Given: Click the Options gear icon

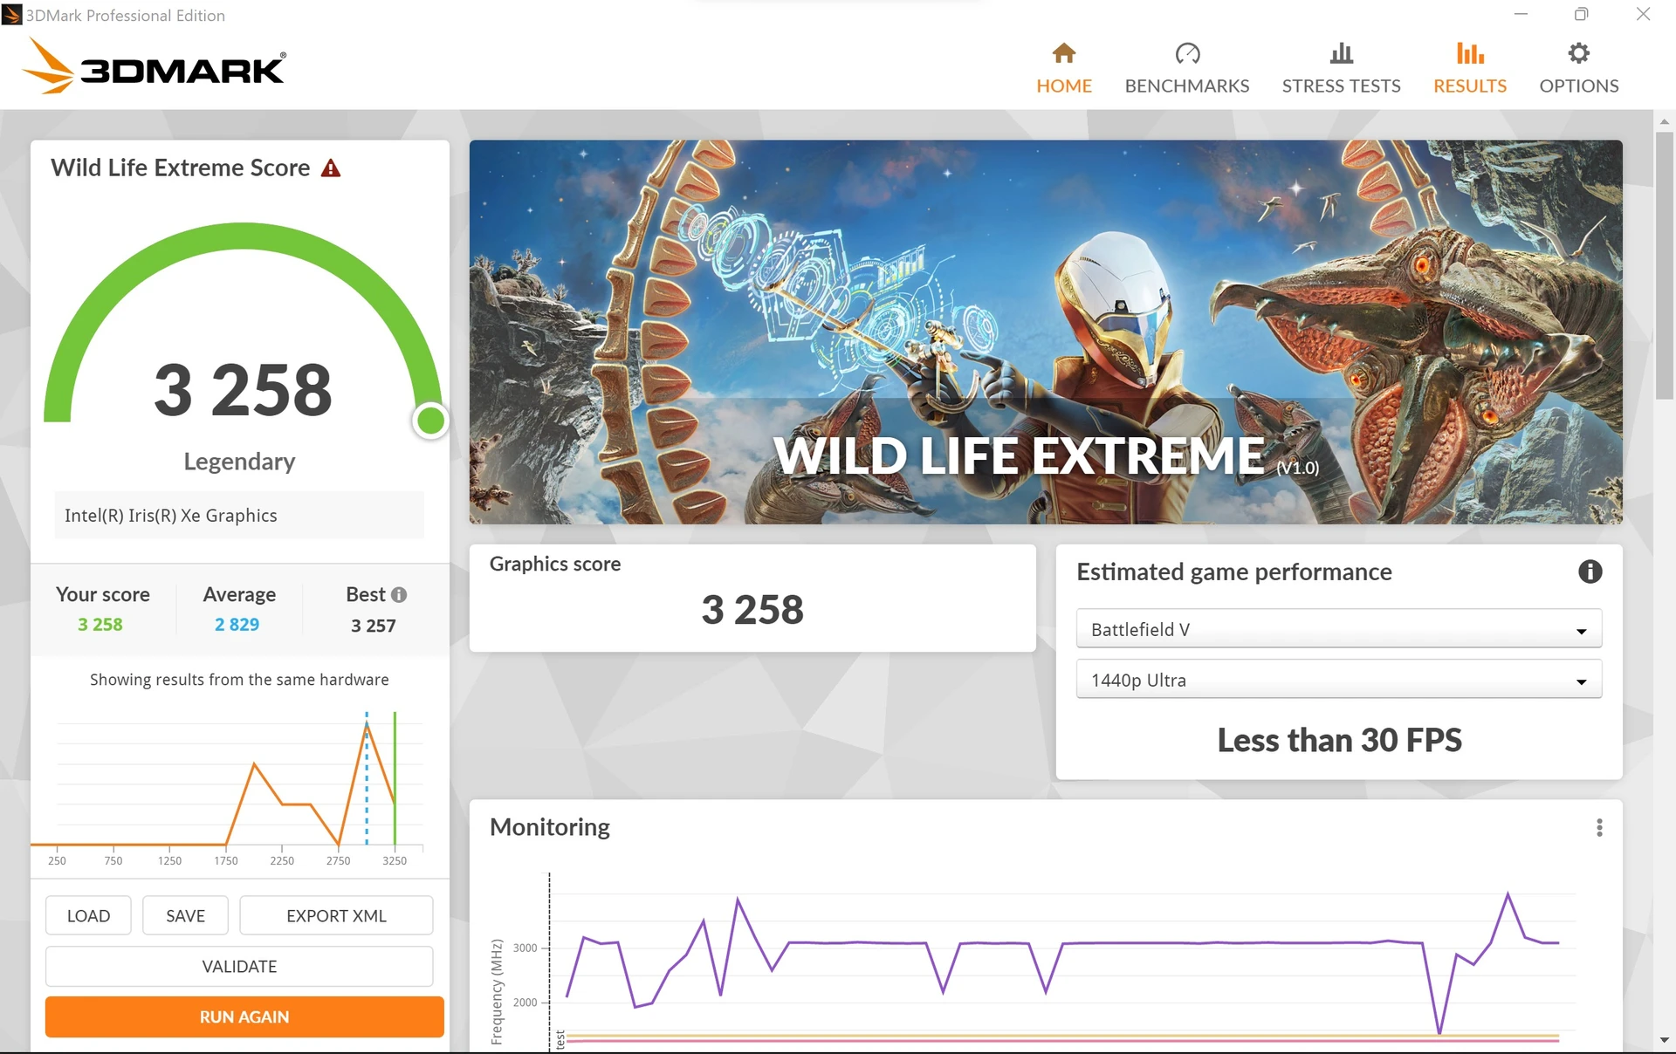Looking at the screenshot, I should [x=1578, y=53].
